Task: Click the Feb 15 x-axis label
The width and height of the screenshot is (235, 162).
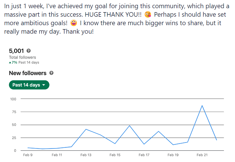Action: pos(115,155)
